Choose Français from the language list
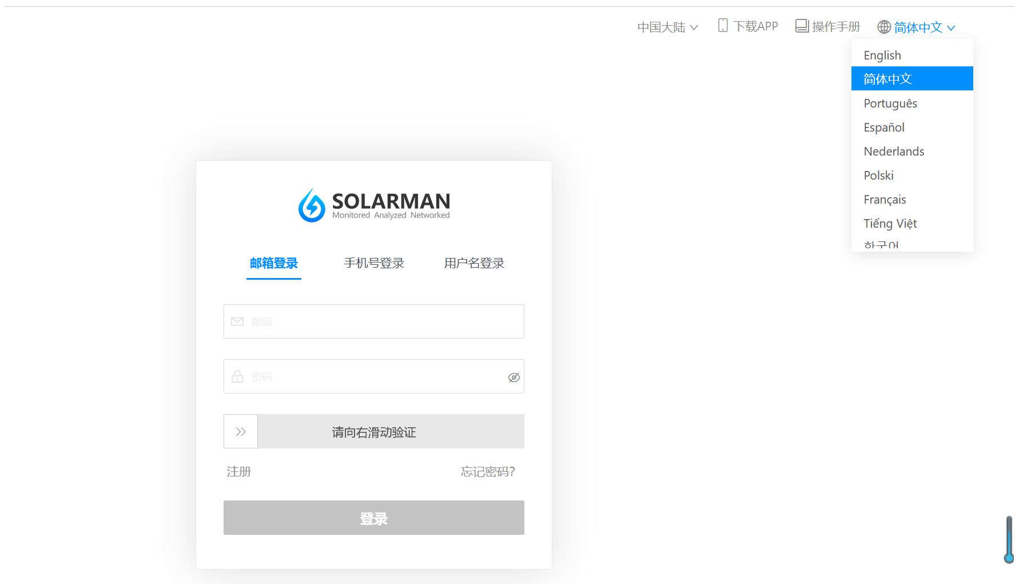 tap(912, 199)
